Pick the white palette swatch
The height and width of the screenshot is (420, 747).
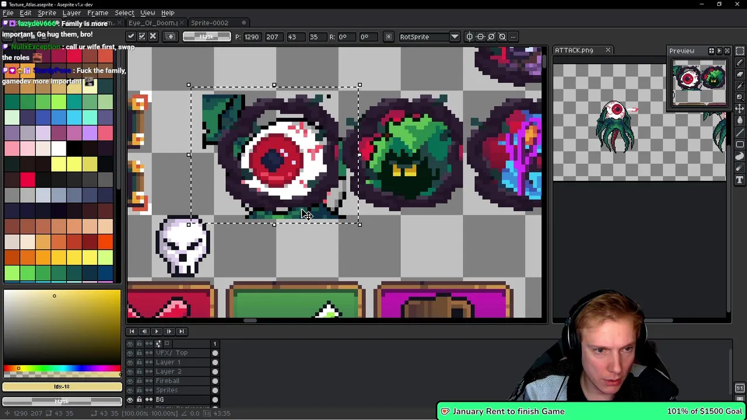pos(58,148)
